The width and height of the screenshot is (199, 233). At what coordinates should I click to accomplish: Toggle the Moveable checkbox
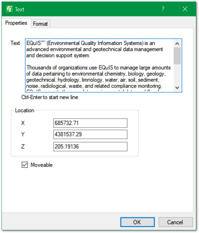[25, 165]
